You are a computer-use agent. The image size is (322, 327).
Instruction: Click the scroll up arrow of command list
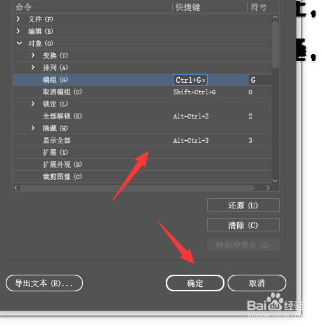(x=275, y=17)
